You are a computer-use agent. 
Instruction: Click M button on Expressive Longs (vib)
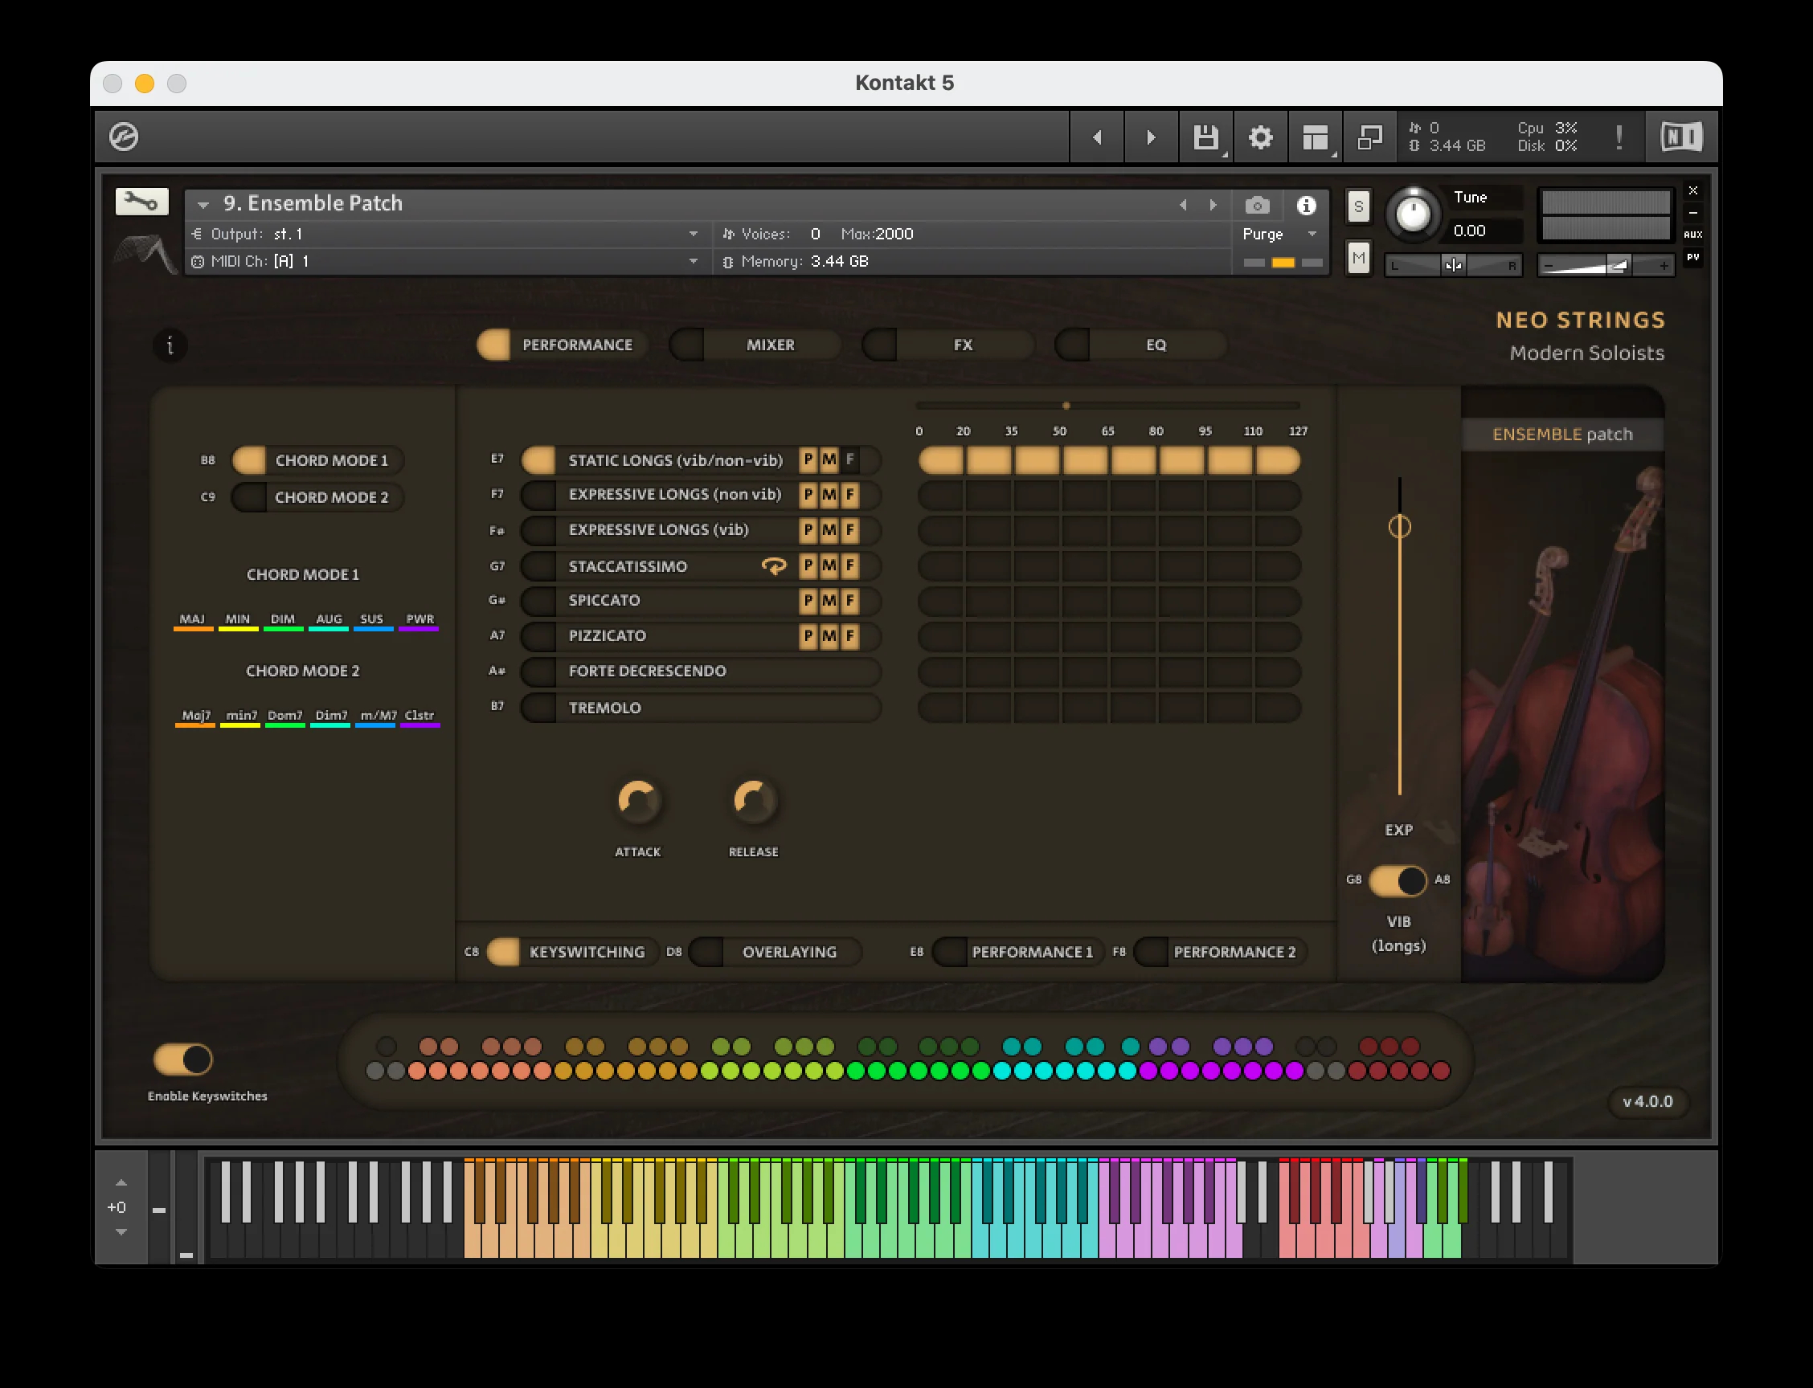pyautogui.click(x=829, y=530)
